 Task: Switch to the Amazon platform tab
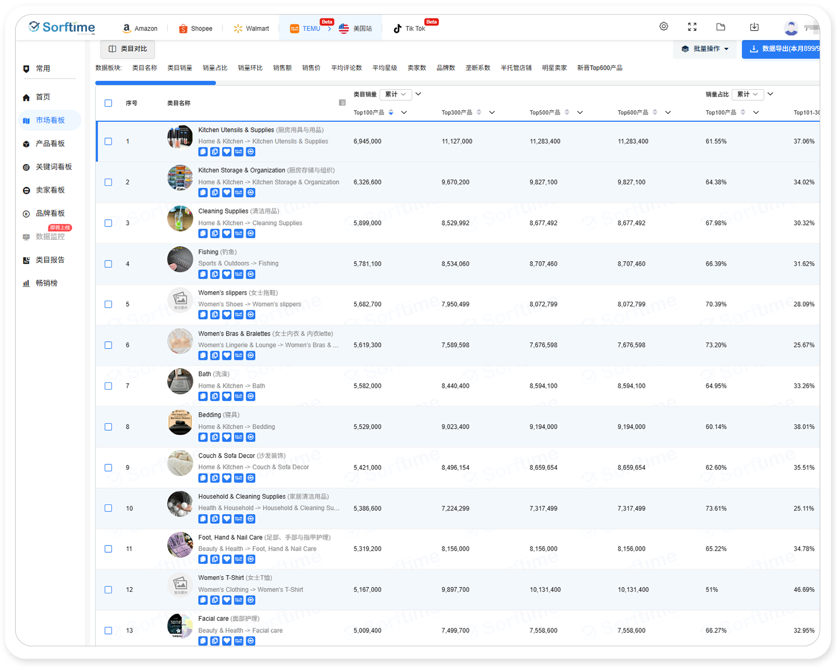(x=140, y=28)
